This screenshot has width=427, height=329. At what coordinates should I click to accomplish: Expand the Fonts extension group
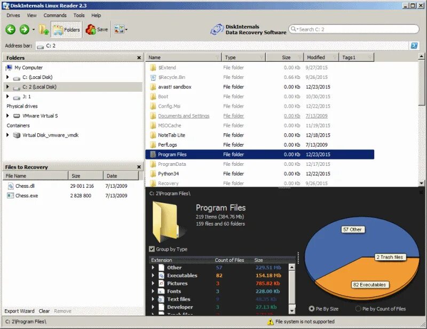click(x=153, y=291)
